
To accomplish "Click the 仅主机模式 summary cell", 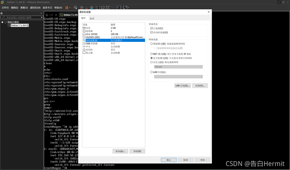I will point(116,40).
